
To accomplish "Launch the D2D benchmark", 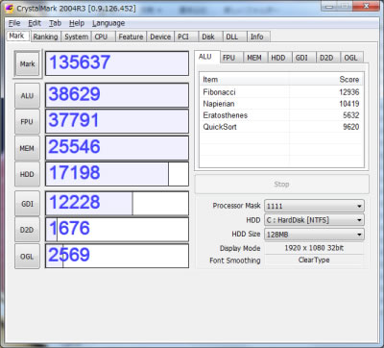I will point(27,230).
